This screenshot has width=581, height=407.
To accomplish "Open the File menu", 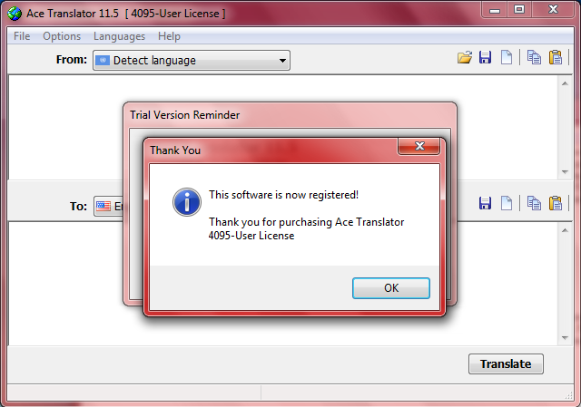I will click(x=22, y=36).
